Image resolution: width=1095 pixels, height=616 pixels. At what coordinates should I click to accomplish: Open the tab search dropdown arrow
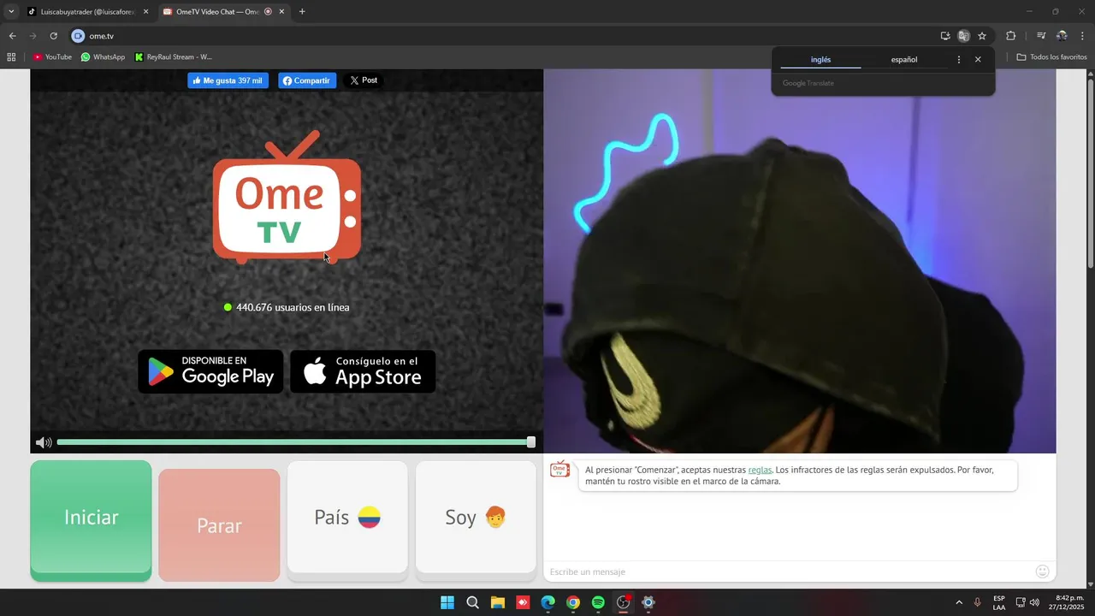[11, 12]
